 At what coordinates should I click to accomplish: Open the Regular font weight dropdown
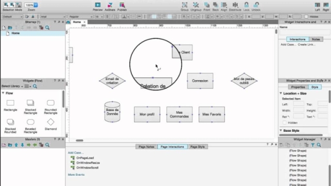pos(81,17)
